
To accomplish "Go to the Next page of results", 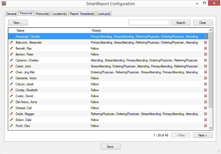I will click(x=203, y=135).
